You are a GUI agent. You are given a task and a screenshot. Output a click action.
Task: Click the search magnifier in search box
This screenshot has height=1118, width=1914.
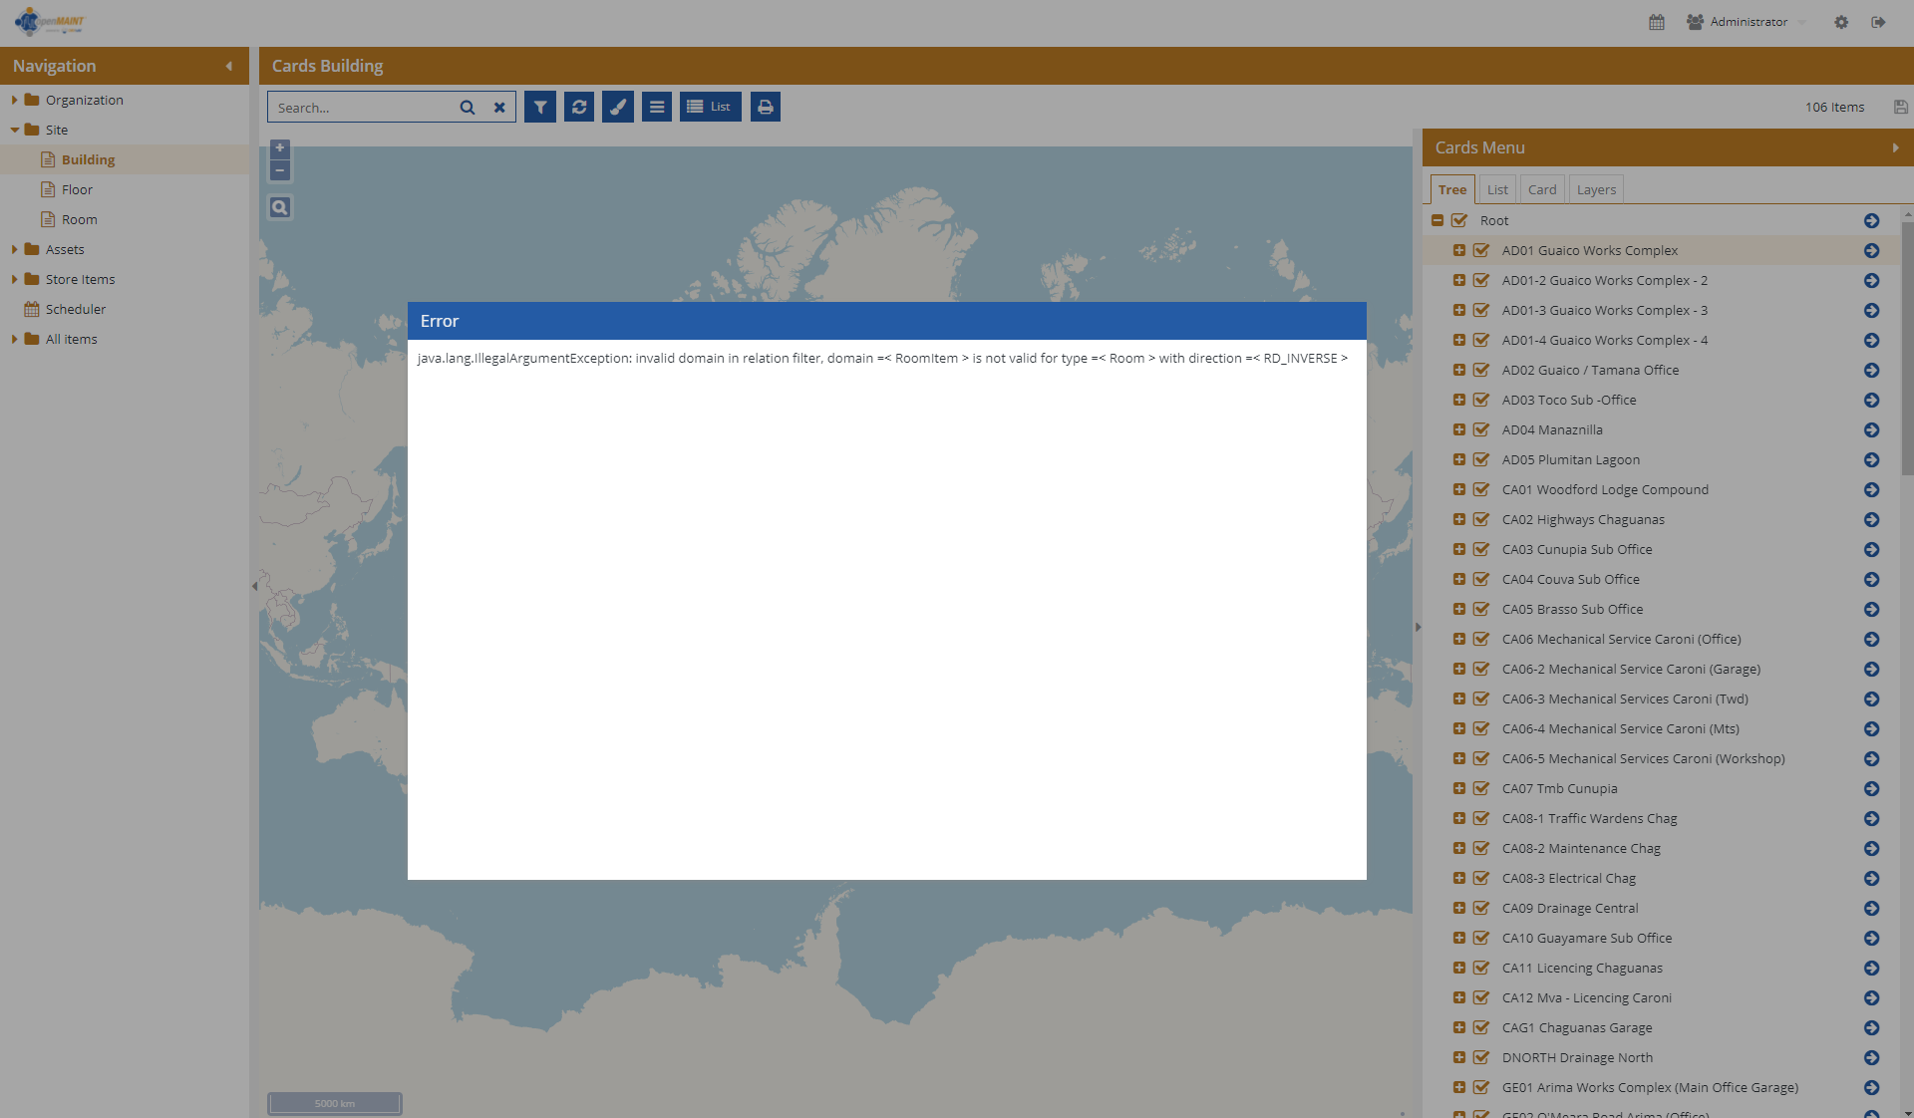pos(467,108)
